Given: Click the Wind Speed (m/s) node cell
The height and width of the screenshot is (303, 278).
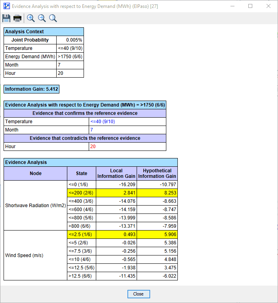Looking at the screenshot, I should pos(36,255).
